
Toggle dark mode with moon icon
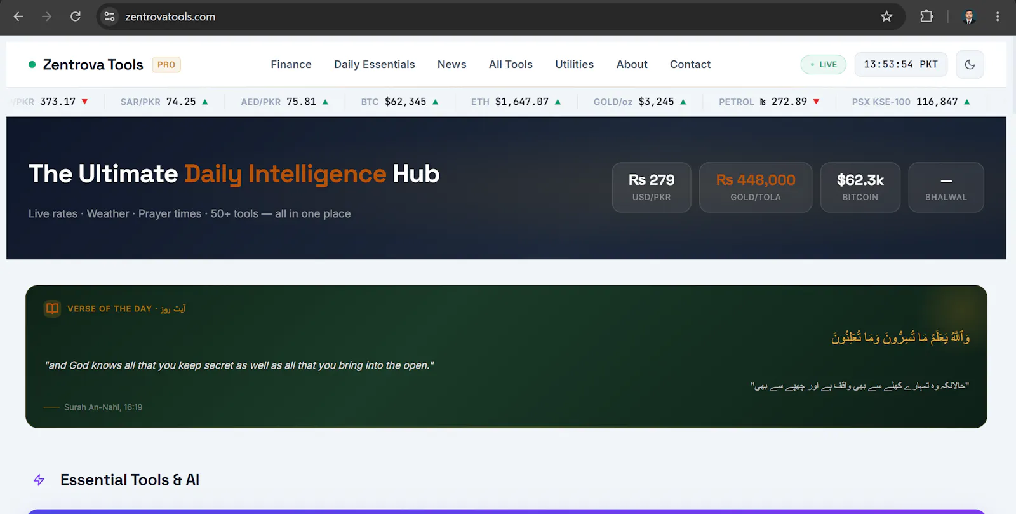(970, 64)
